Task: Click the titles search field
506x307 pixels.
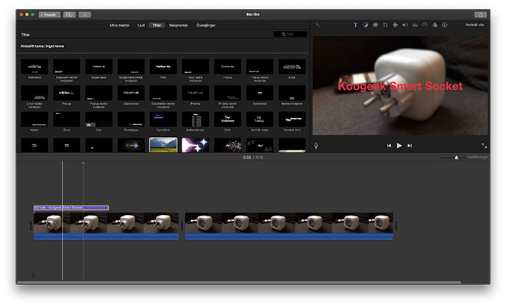Action: pyautogui.click(x=290, y=35)
